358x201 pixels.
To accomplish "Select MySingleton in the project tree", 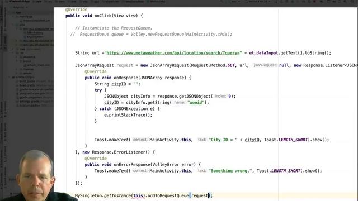I will (x=35, y=37).
